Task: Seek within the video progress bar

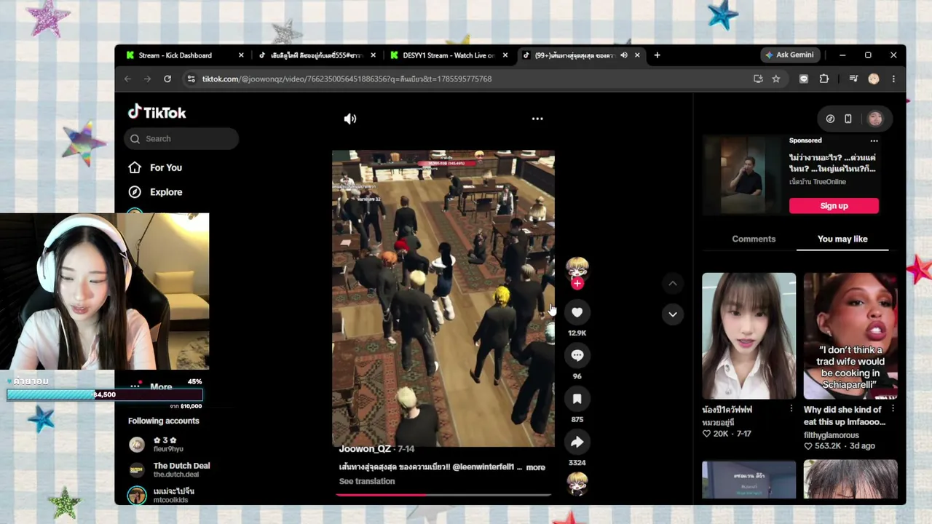Action: [x=443, y=495]
